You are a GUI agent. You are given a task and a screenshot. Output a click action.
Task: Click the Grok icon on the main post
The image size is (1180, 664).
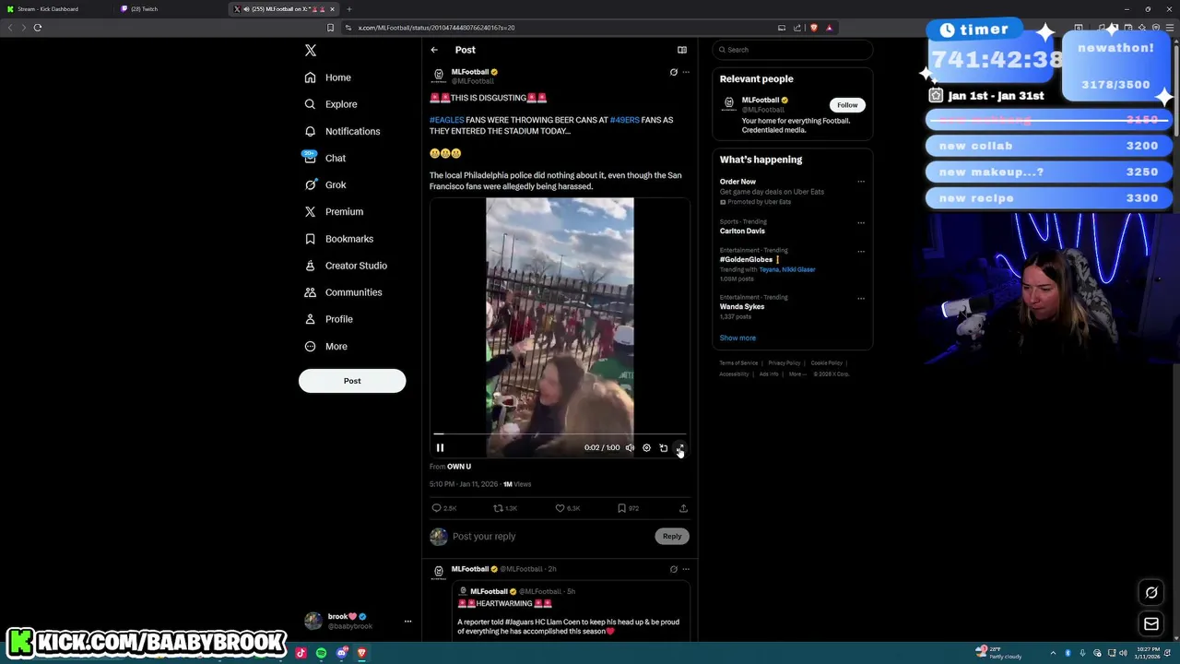point(673,72)
